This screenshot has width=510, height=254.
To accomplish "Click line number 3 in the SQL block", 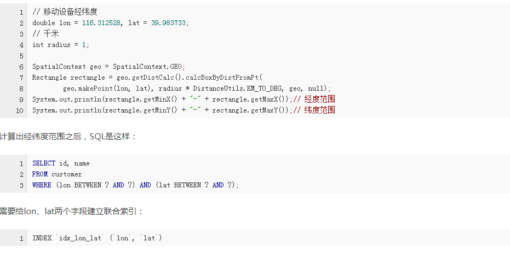I will 21,186.
